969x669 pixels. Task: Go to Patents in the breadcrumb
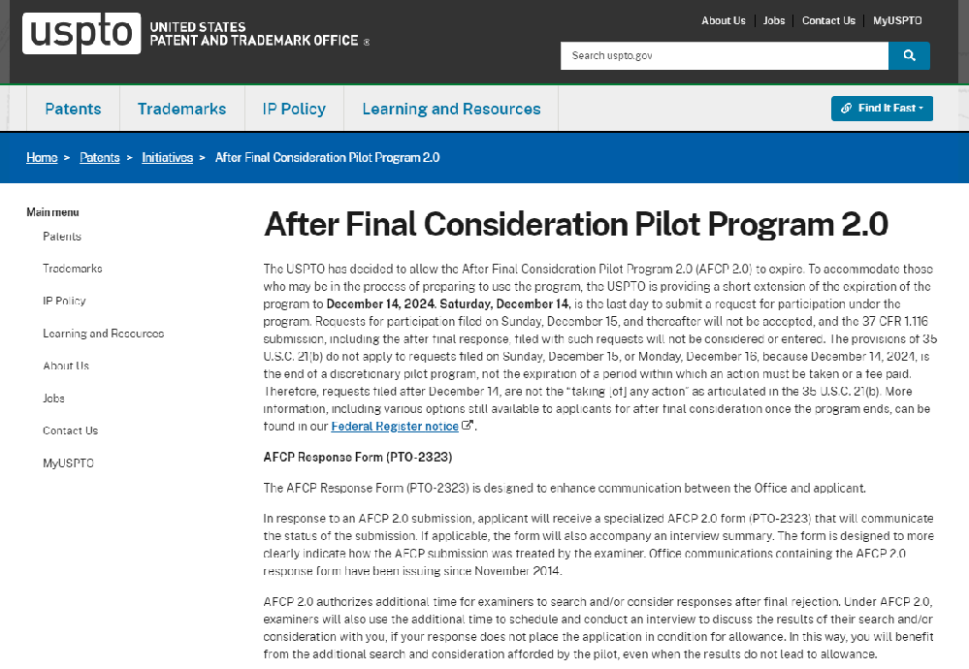pyautogui.click(x=100, y=157)
